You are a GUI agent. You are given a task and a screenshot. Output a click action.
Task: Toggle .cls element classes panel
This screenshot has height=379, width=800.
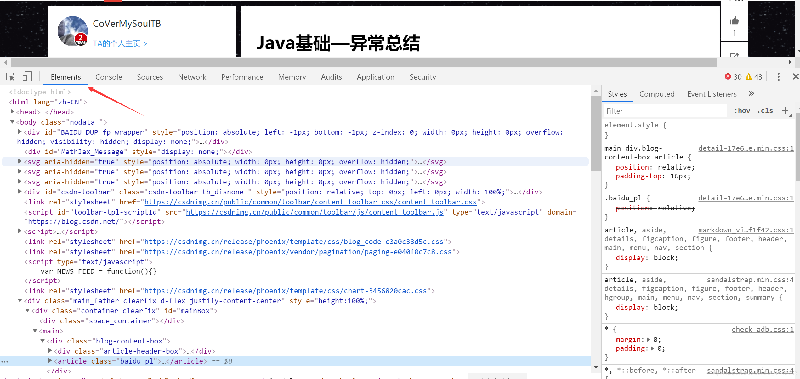(x=765, y=111)
